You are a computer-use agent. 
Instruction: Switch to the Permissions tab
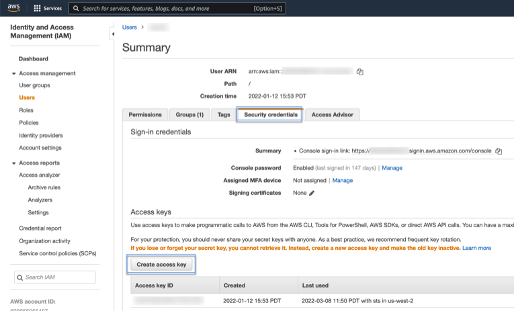[145, 115]
